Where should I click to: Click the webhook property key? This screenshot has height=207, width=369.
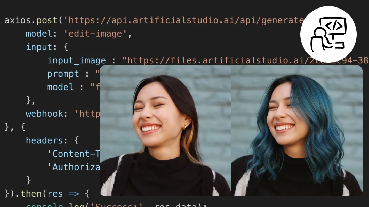pyautogui.click(x=44, y=113)
